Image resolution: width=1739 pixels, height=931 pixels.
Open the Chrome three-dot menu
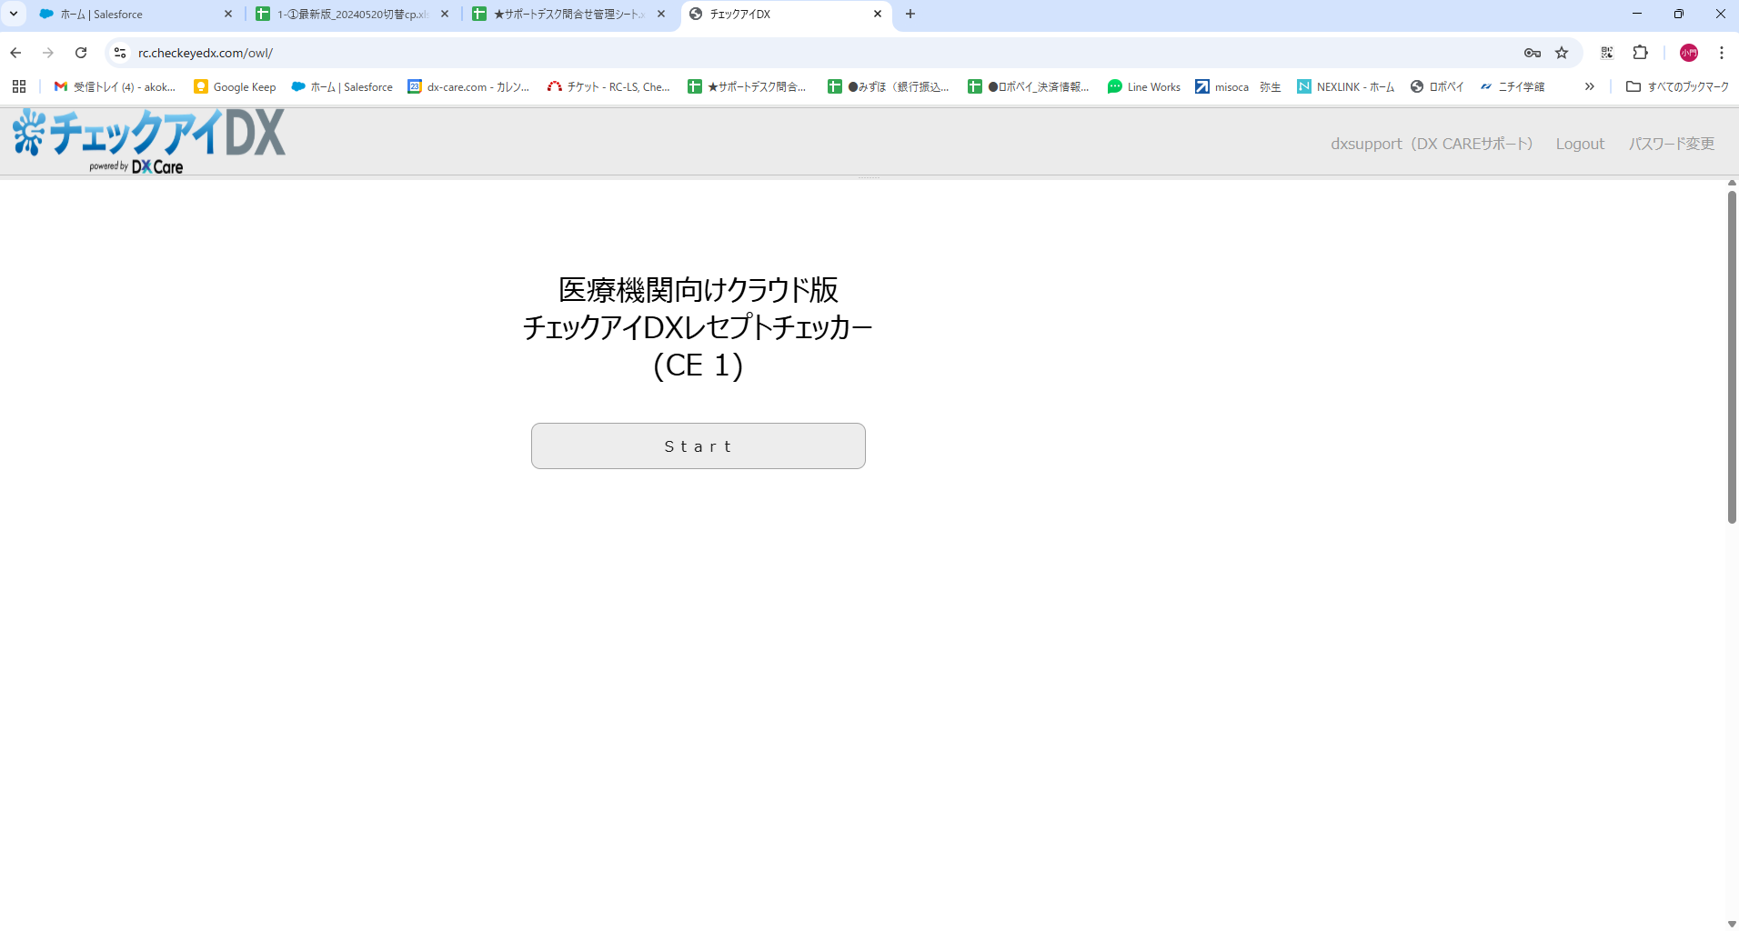point(1722,53)
